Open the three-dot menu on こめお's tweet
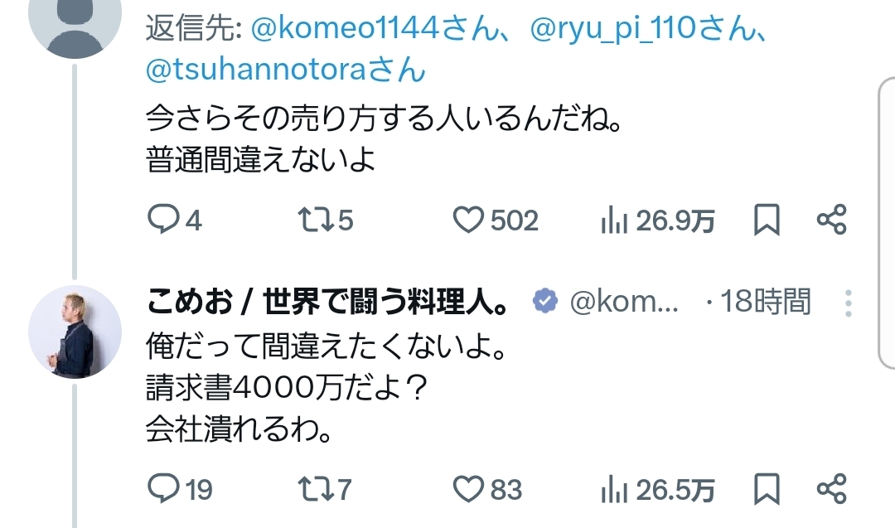The height and width of the screenshot is (528, 895). point(848,303)
